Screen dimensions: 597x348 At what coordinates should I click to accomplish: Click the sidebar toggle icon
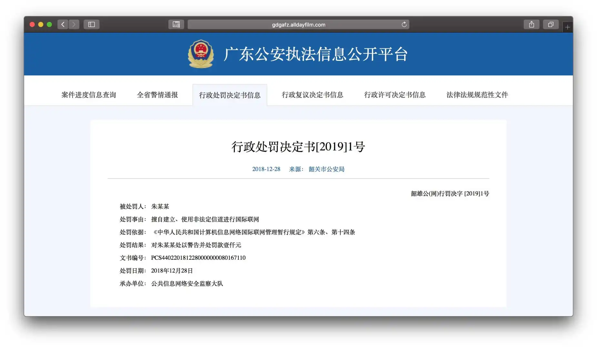(91, 24)
